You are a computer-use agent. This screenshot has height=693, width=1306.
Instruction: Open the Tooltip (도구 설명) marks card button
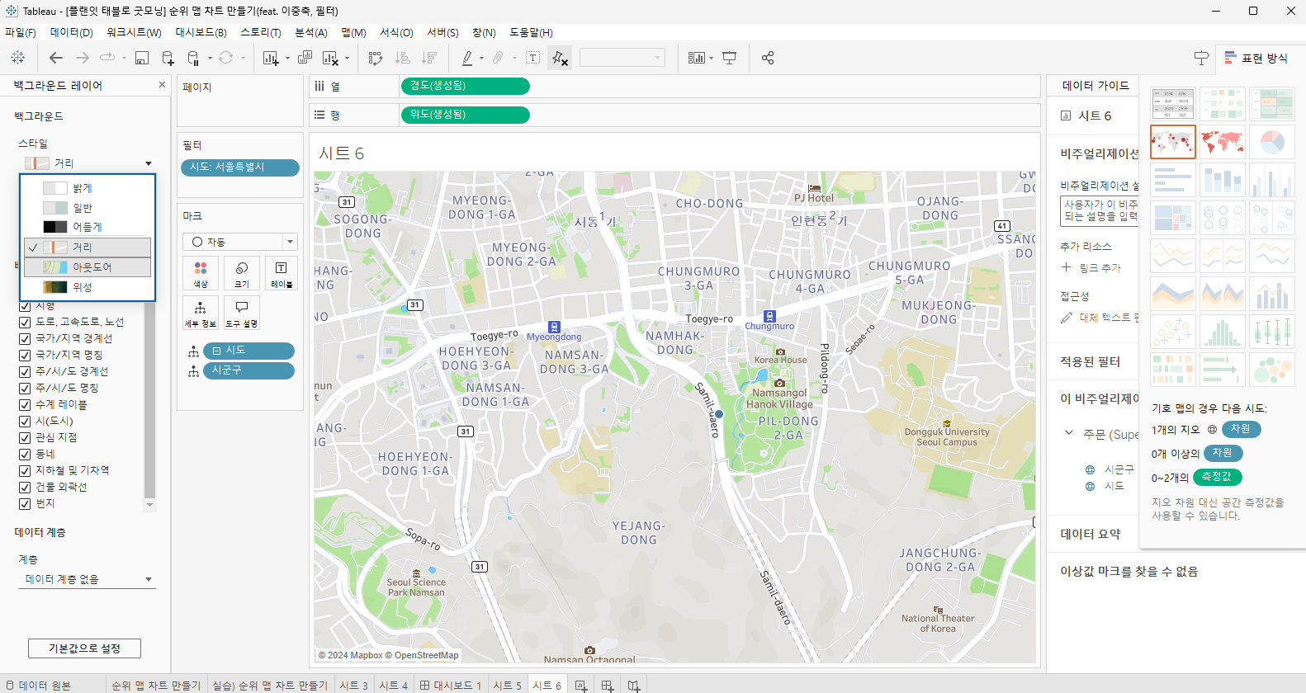(242, 313)
